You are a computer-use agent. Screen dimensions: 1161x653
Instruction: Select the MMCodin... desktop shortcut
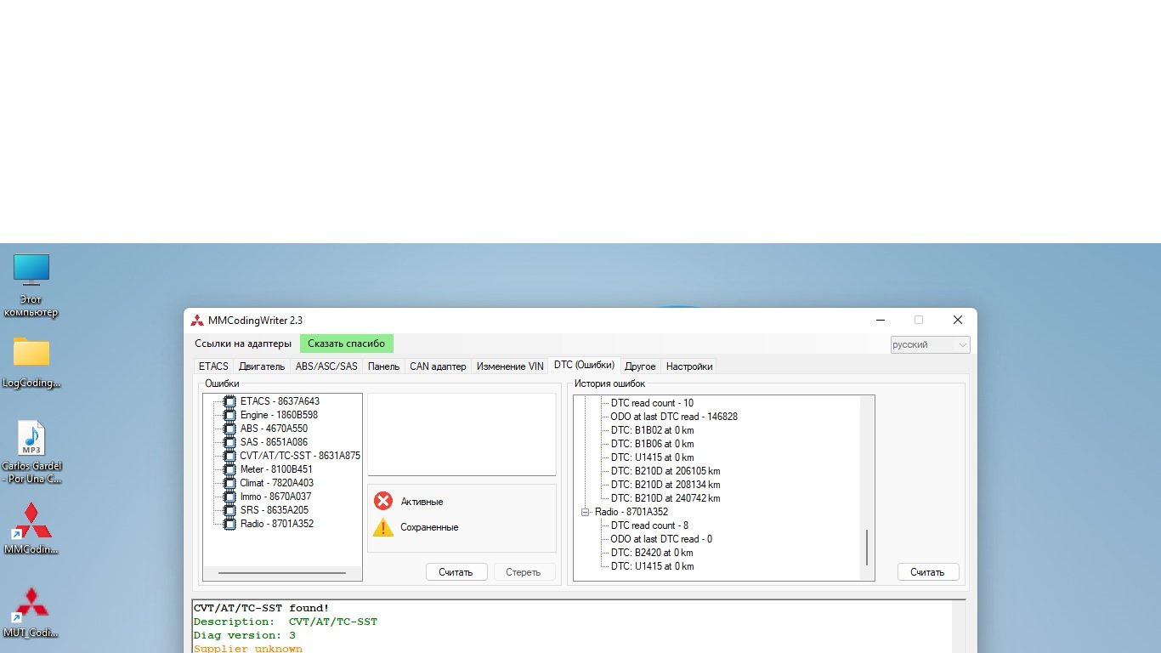click(x=31, y=528)
